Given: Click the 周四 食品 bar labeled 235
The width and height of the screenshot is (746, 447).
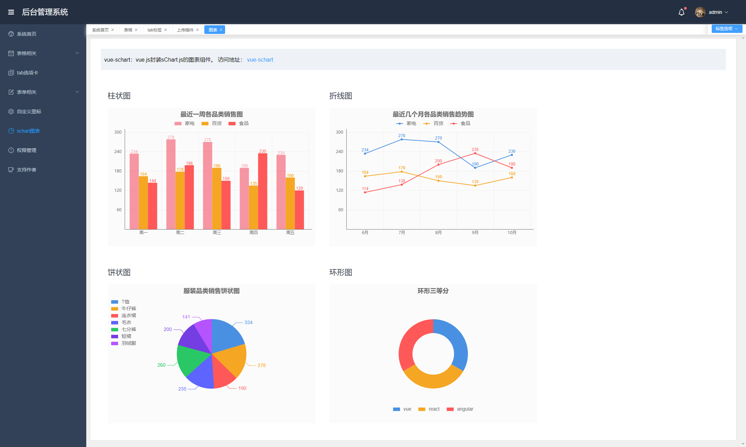Looking at the screenshot, I should [x=263, y=191].
